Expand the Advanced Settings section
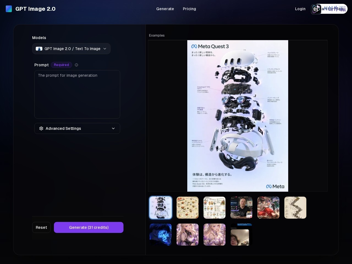The width and height of the screenshot is (352, 264). pos(77,128)
